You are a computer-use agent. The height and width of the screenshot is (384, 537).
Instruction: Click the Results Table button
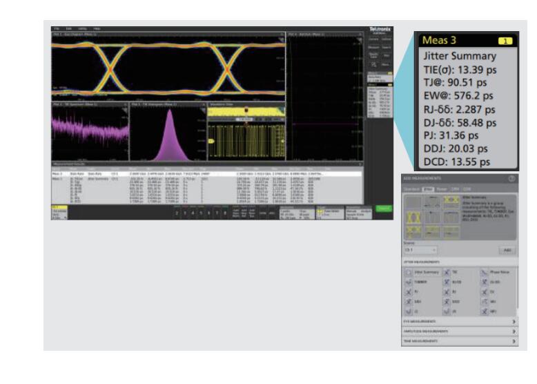(373, 55)
